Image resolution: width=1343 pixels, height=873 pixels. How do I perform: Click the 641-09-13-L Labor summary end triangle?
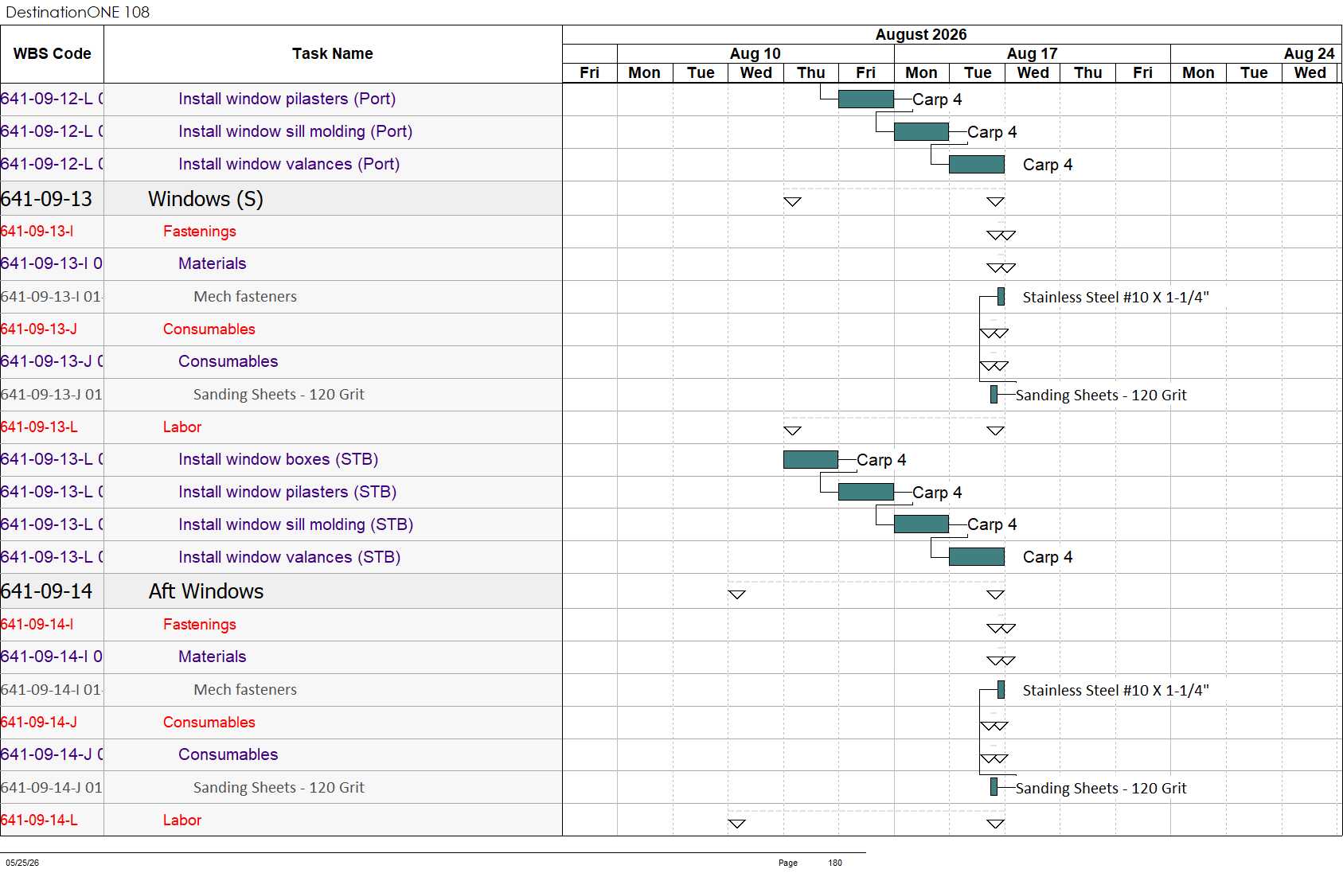[x=996, y=431]
